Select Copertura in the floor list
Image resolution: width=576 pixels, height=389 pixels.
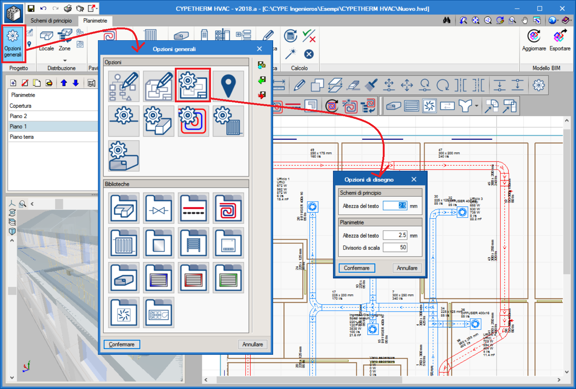click(x=53, y=106)
